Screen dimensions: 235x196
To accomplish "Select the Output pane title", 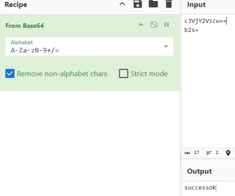I will pyautogui.click(x=199, y=171).
